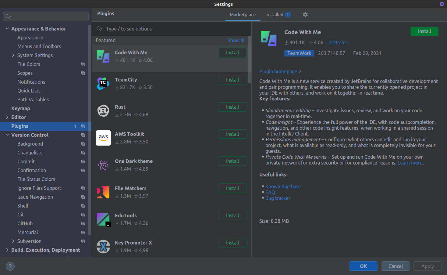Image resolution: width=447 pixels, height=275 pixels.
Task: Open the Knowledge base link
Action: [283, 186]
